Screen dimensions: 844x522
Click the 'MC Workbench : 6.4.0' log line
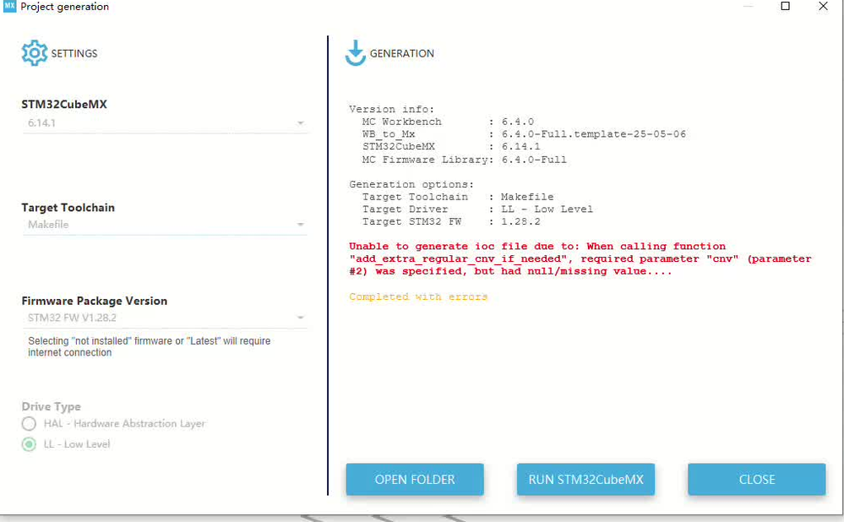(x=448, y=122)
